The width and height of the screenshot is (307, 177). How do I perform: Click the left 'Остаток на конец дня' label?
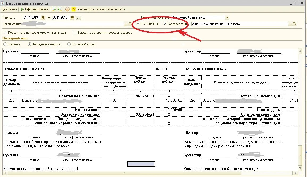pyautogui.click(x=80, y=114)
